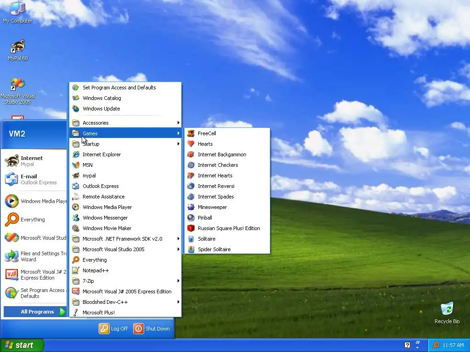The image size is (470, 352).
Task: Select Microsoft Visual Studio 2005 desktop shortcut
Action: pos(18,91)
